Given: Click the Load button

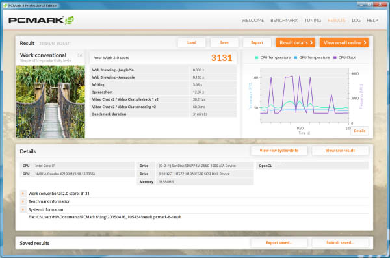Looking at the screenshot, I should [192, 42].
